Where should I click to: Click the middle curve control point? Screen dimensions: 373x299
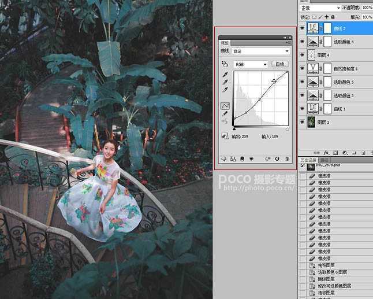pos(259,99)
